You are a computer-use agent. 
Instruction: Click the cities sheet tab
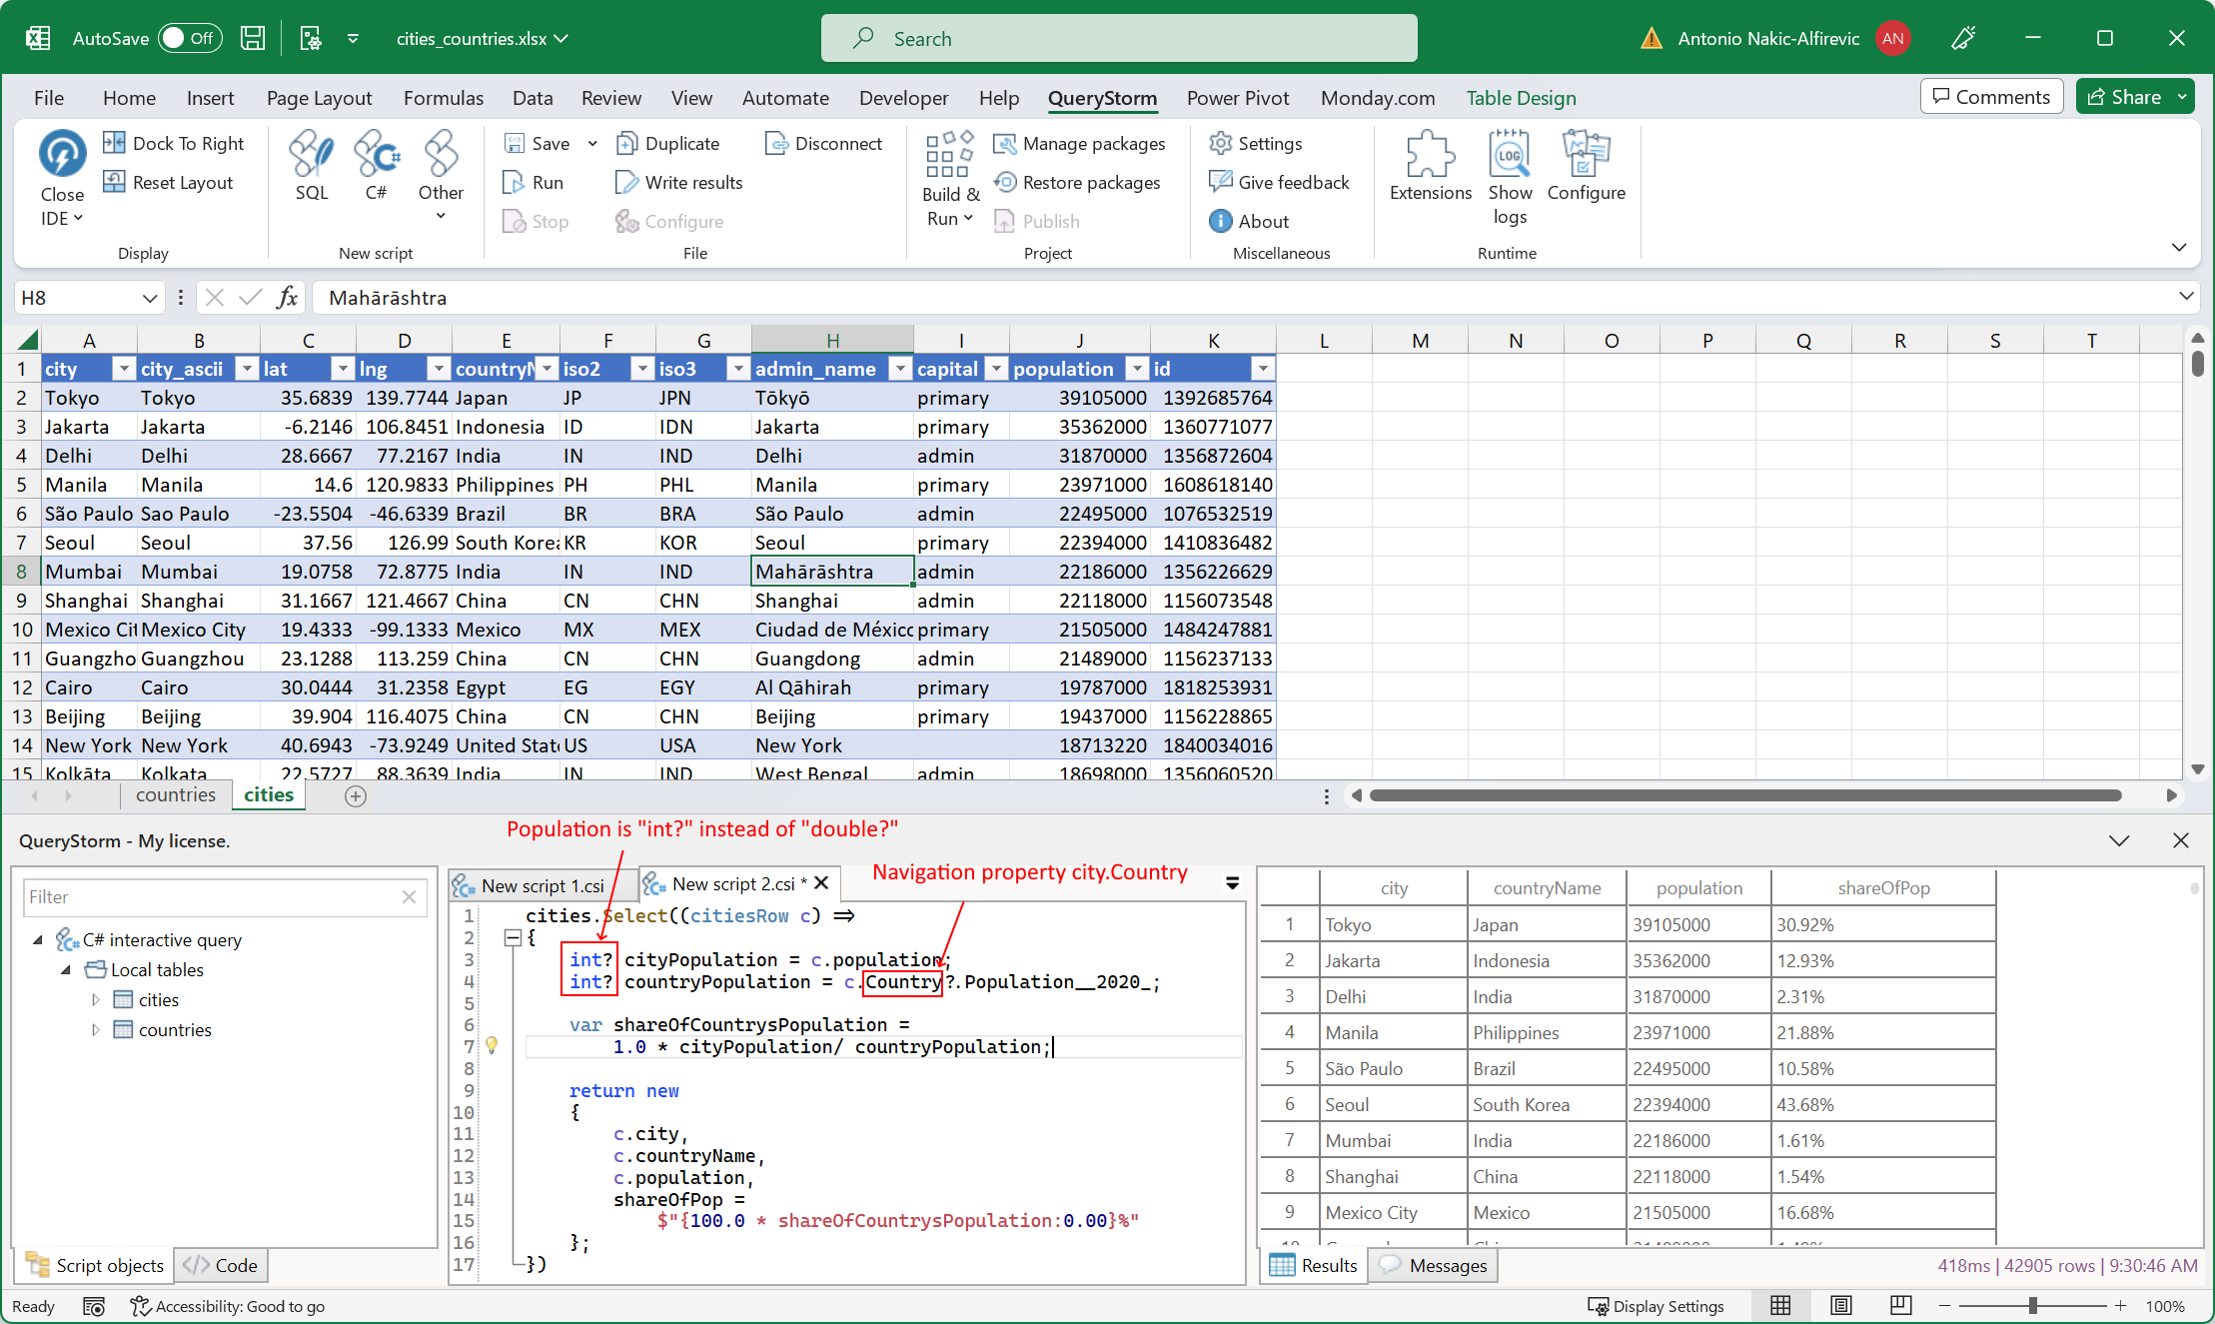coord(268,796)
